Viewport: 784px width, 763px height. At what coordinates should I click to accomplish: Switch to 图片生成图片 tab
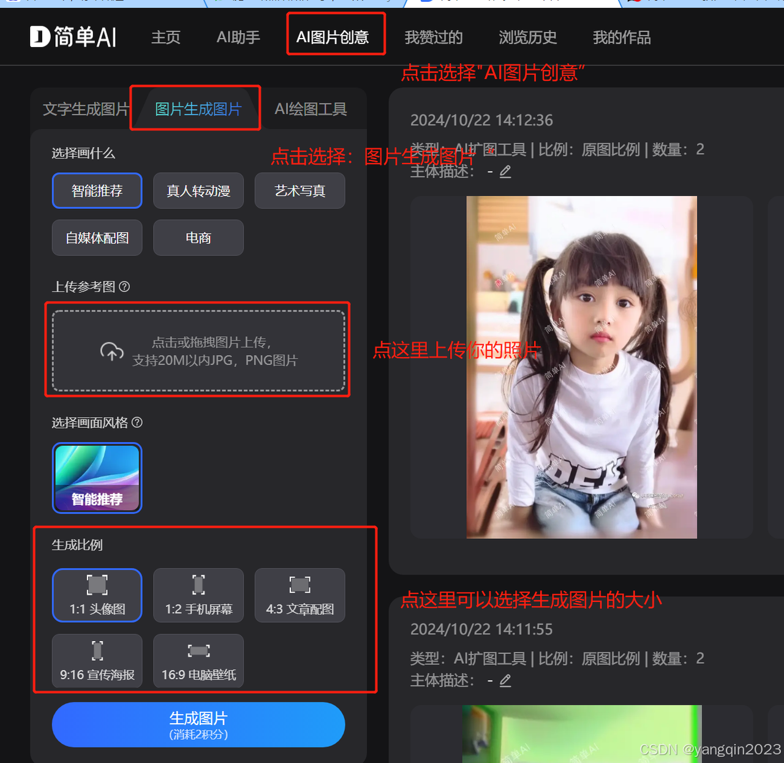(198, 109)
